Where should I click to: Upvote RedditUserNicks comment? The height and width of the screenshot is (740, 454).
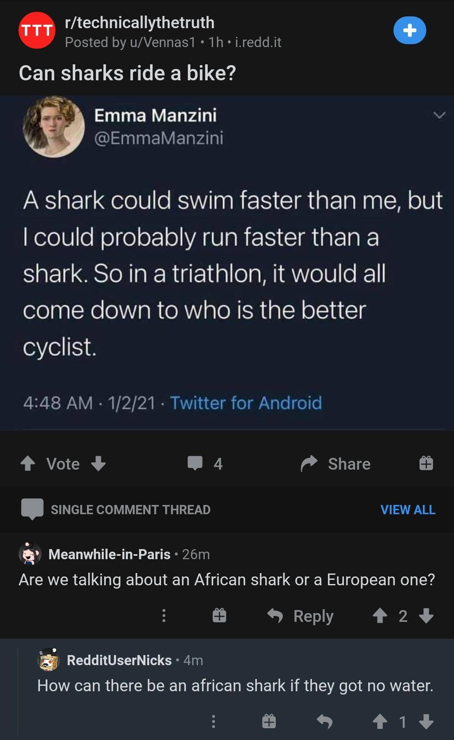coord(380,721)
